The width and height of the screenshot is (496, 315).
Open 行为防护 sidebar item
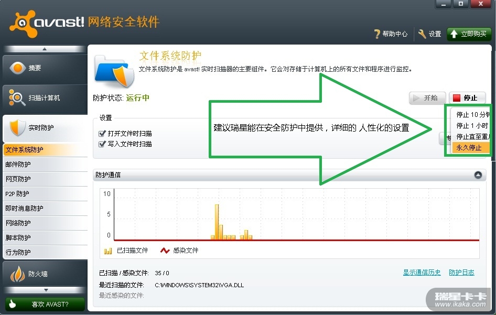pos(45,253)
